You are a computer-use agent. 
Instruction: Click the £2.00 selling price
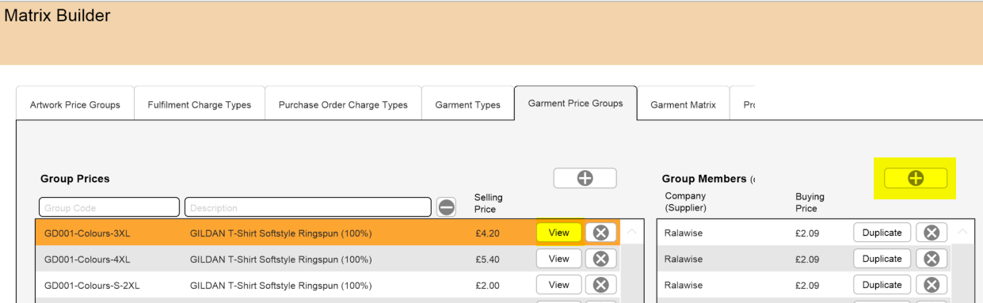(x=487, y=286)
